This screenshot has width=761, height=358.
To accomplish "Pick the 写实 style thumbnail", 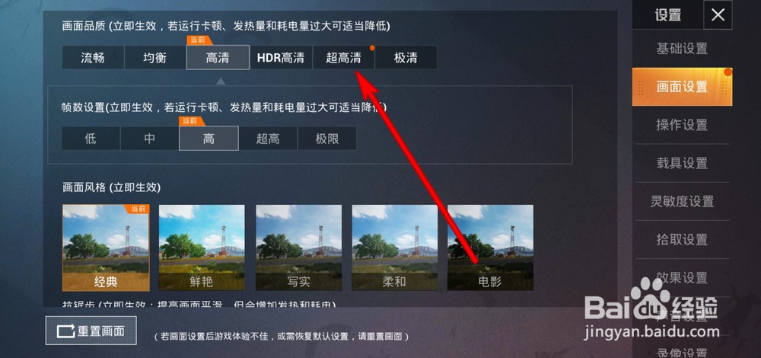I will [x=298, y=248].
